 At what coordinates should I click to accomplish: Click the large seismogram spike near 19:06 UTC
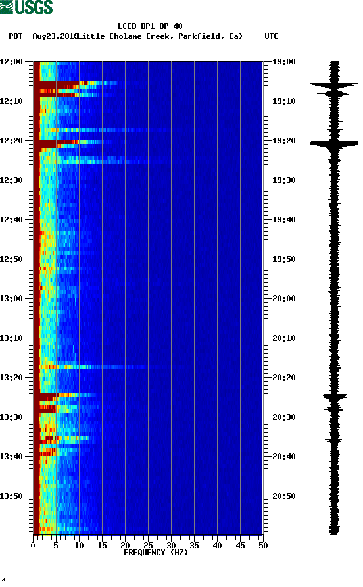pyautogui.click(x=334, y=86)
